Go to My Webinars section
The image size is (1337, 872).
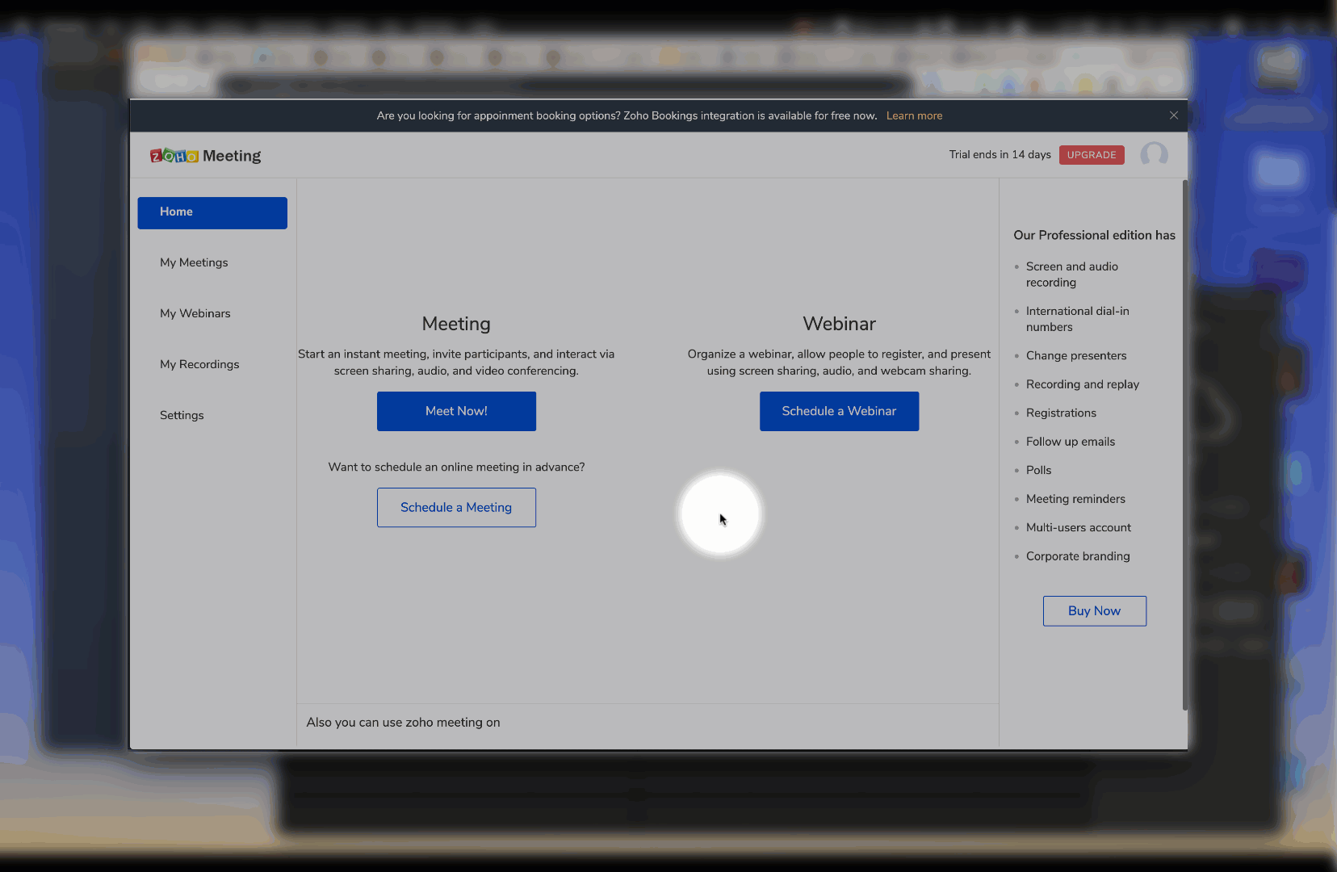click(195, 313)
